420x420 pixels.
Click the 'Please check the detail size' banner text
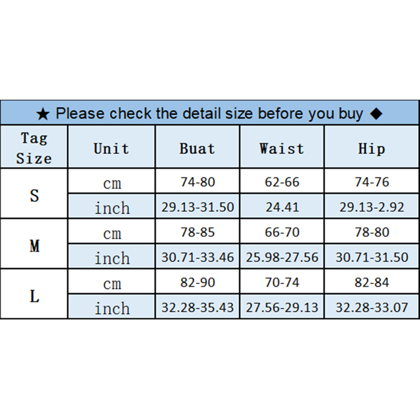(x=209, y=114)
